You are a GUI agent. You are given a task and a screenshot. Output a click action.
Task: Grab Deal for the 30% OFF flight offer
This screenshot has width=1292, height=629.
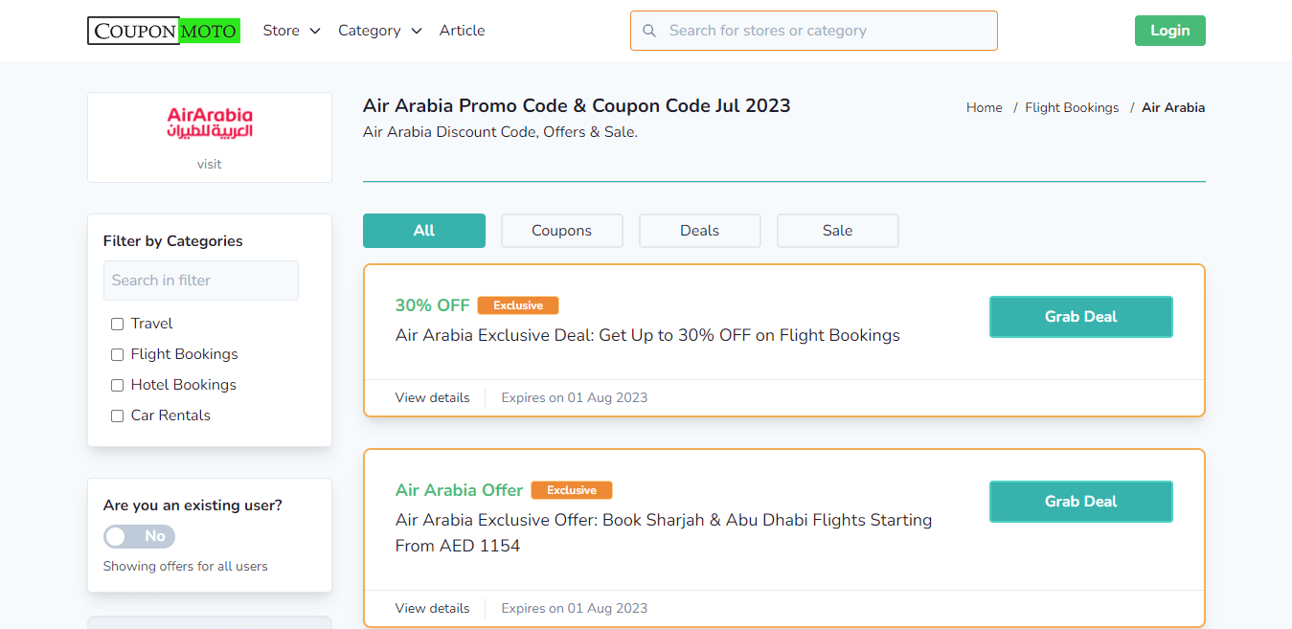(1080, 316)
